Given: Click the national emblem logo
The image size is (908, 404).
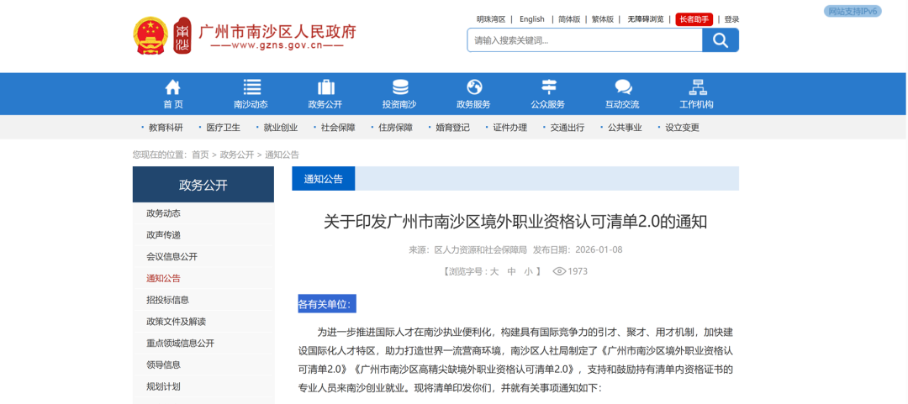Looking at the screenshot, I should (x=150, y=36).
